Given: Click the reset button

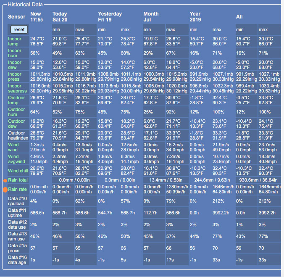Looking at the screenshot, I should (18, 29).
